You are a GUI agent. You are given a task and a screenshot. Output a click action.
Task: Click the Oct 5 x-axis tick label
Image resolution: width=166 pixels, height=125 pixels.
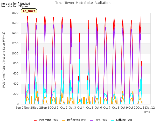(x=90, y=108)
